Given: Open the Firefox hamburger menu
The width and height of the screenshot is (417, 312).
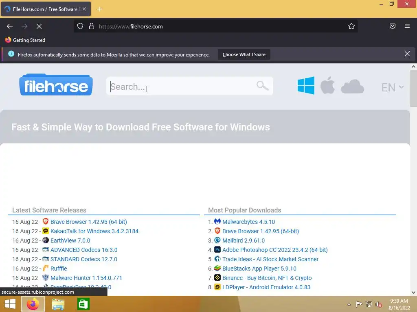Looking at the screenshot, I should [x=407, y=26].
